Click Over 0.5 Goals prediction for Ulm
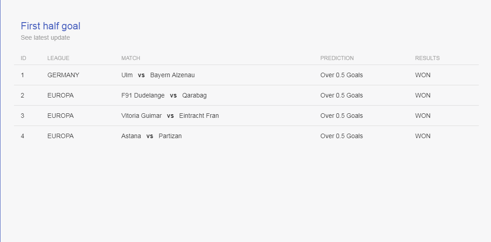This screenshot has width=491, height=242. click(341, 75)
